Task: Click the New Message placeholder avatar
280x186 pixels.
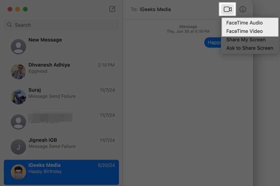Action: click(18, 47)
